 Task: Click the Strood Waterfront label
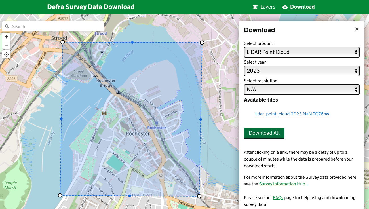click(x=79, y=73)
